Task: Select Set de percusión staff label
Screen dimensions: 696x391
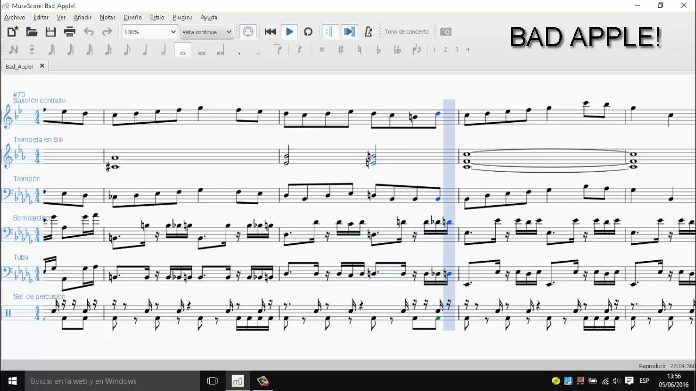Action: click(39, 297)
